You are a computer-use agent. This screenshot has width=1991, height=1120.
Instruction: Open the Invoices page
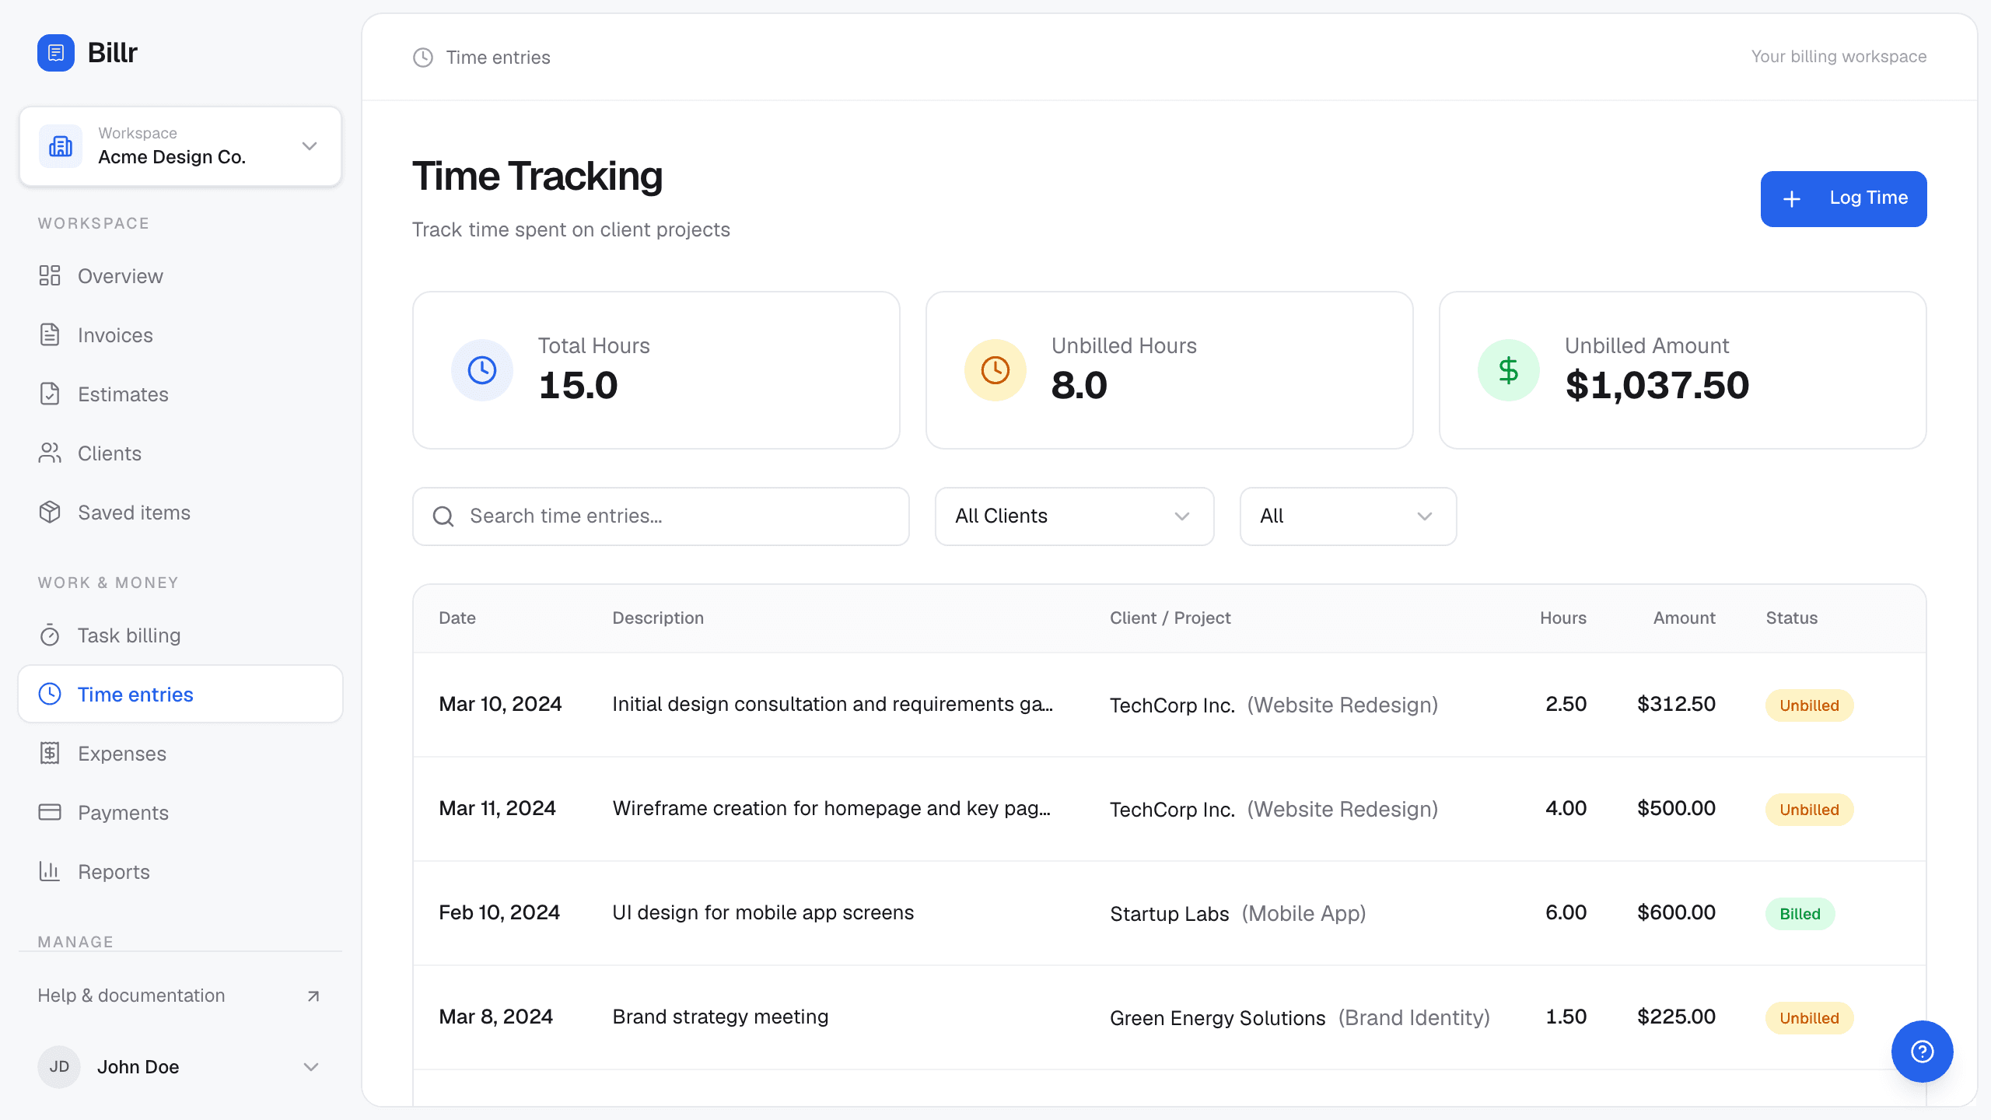tap(180, 335)
